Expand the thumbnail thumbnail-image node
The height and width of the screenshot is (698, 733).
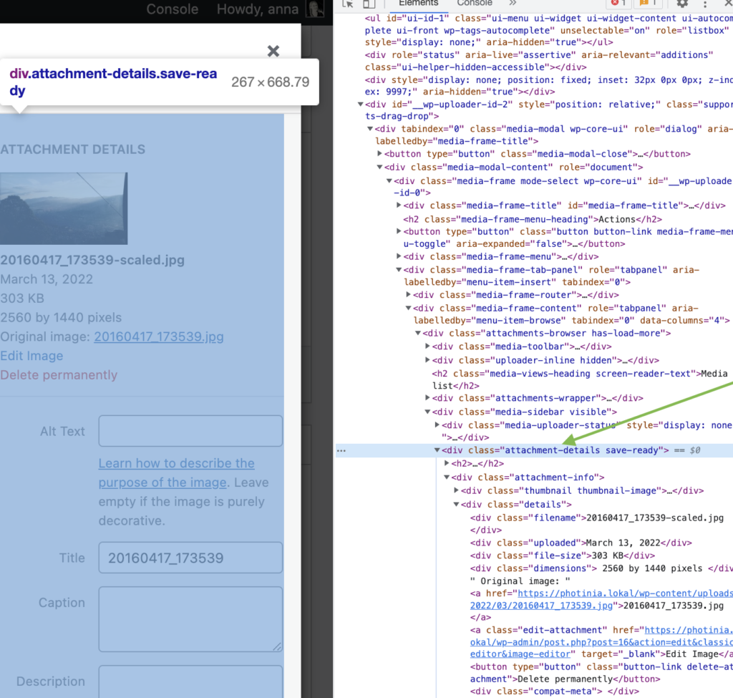coord(457,491)
